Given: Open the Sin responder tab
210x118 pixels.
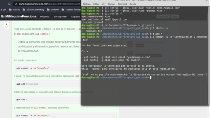Looking at the screenshot, I should click(x=60, y=17).
